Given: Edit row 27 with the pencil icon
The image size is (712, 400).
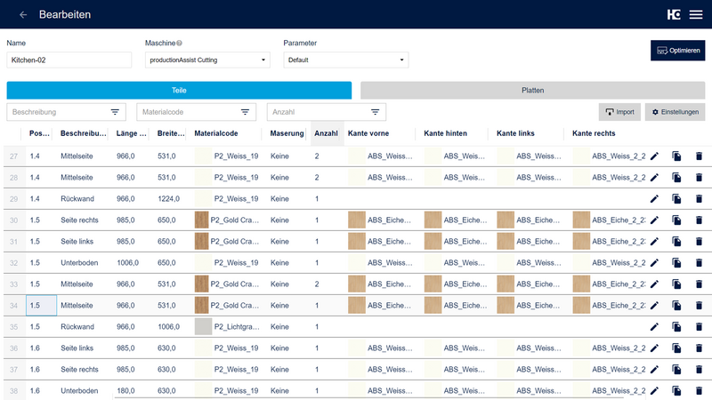Looking at the screenshot, I should (655, 156).
